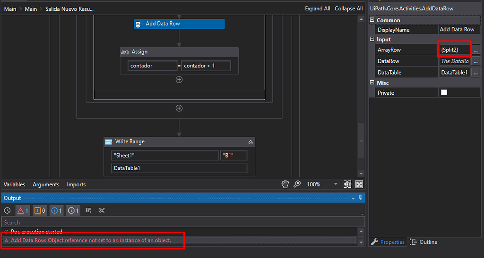
Task: Edit the ArrayRow {Split2} value
Action: [x=455, y=50]
